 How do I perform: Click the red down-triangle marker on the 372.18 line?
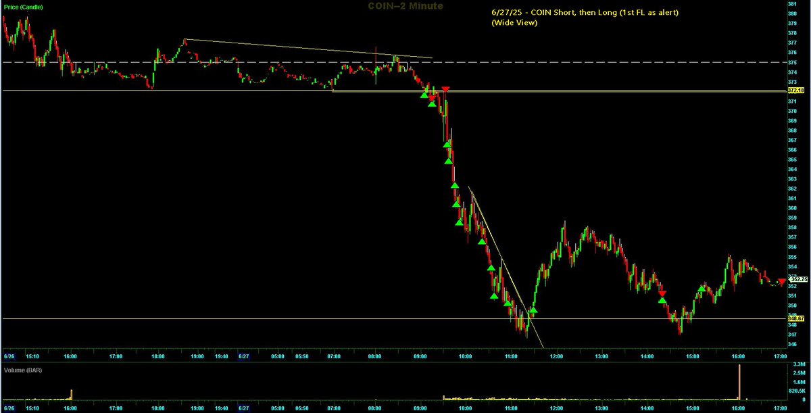445,90
